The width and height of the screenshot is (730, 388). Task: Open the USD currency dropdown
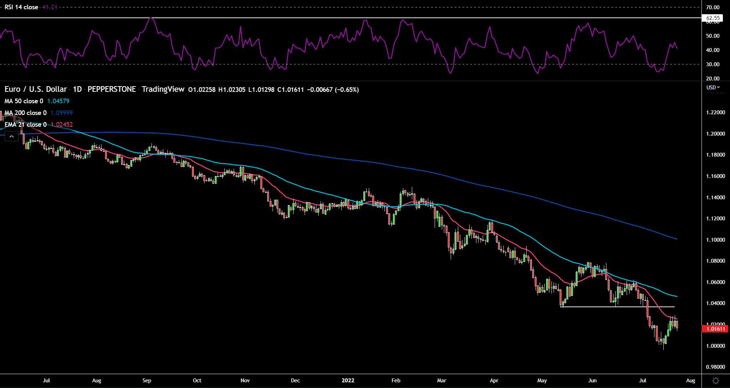tap(713, 87)
